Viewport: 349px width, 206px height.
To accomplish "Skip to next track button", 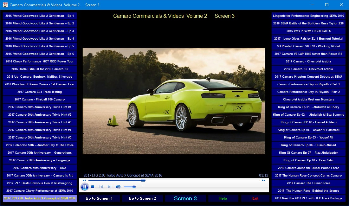I will [109, 187].
